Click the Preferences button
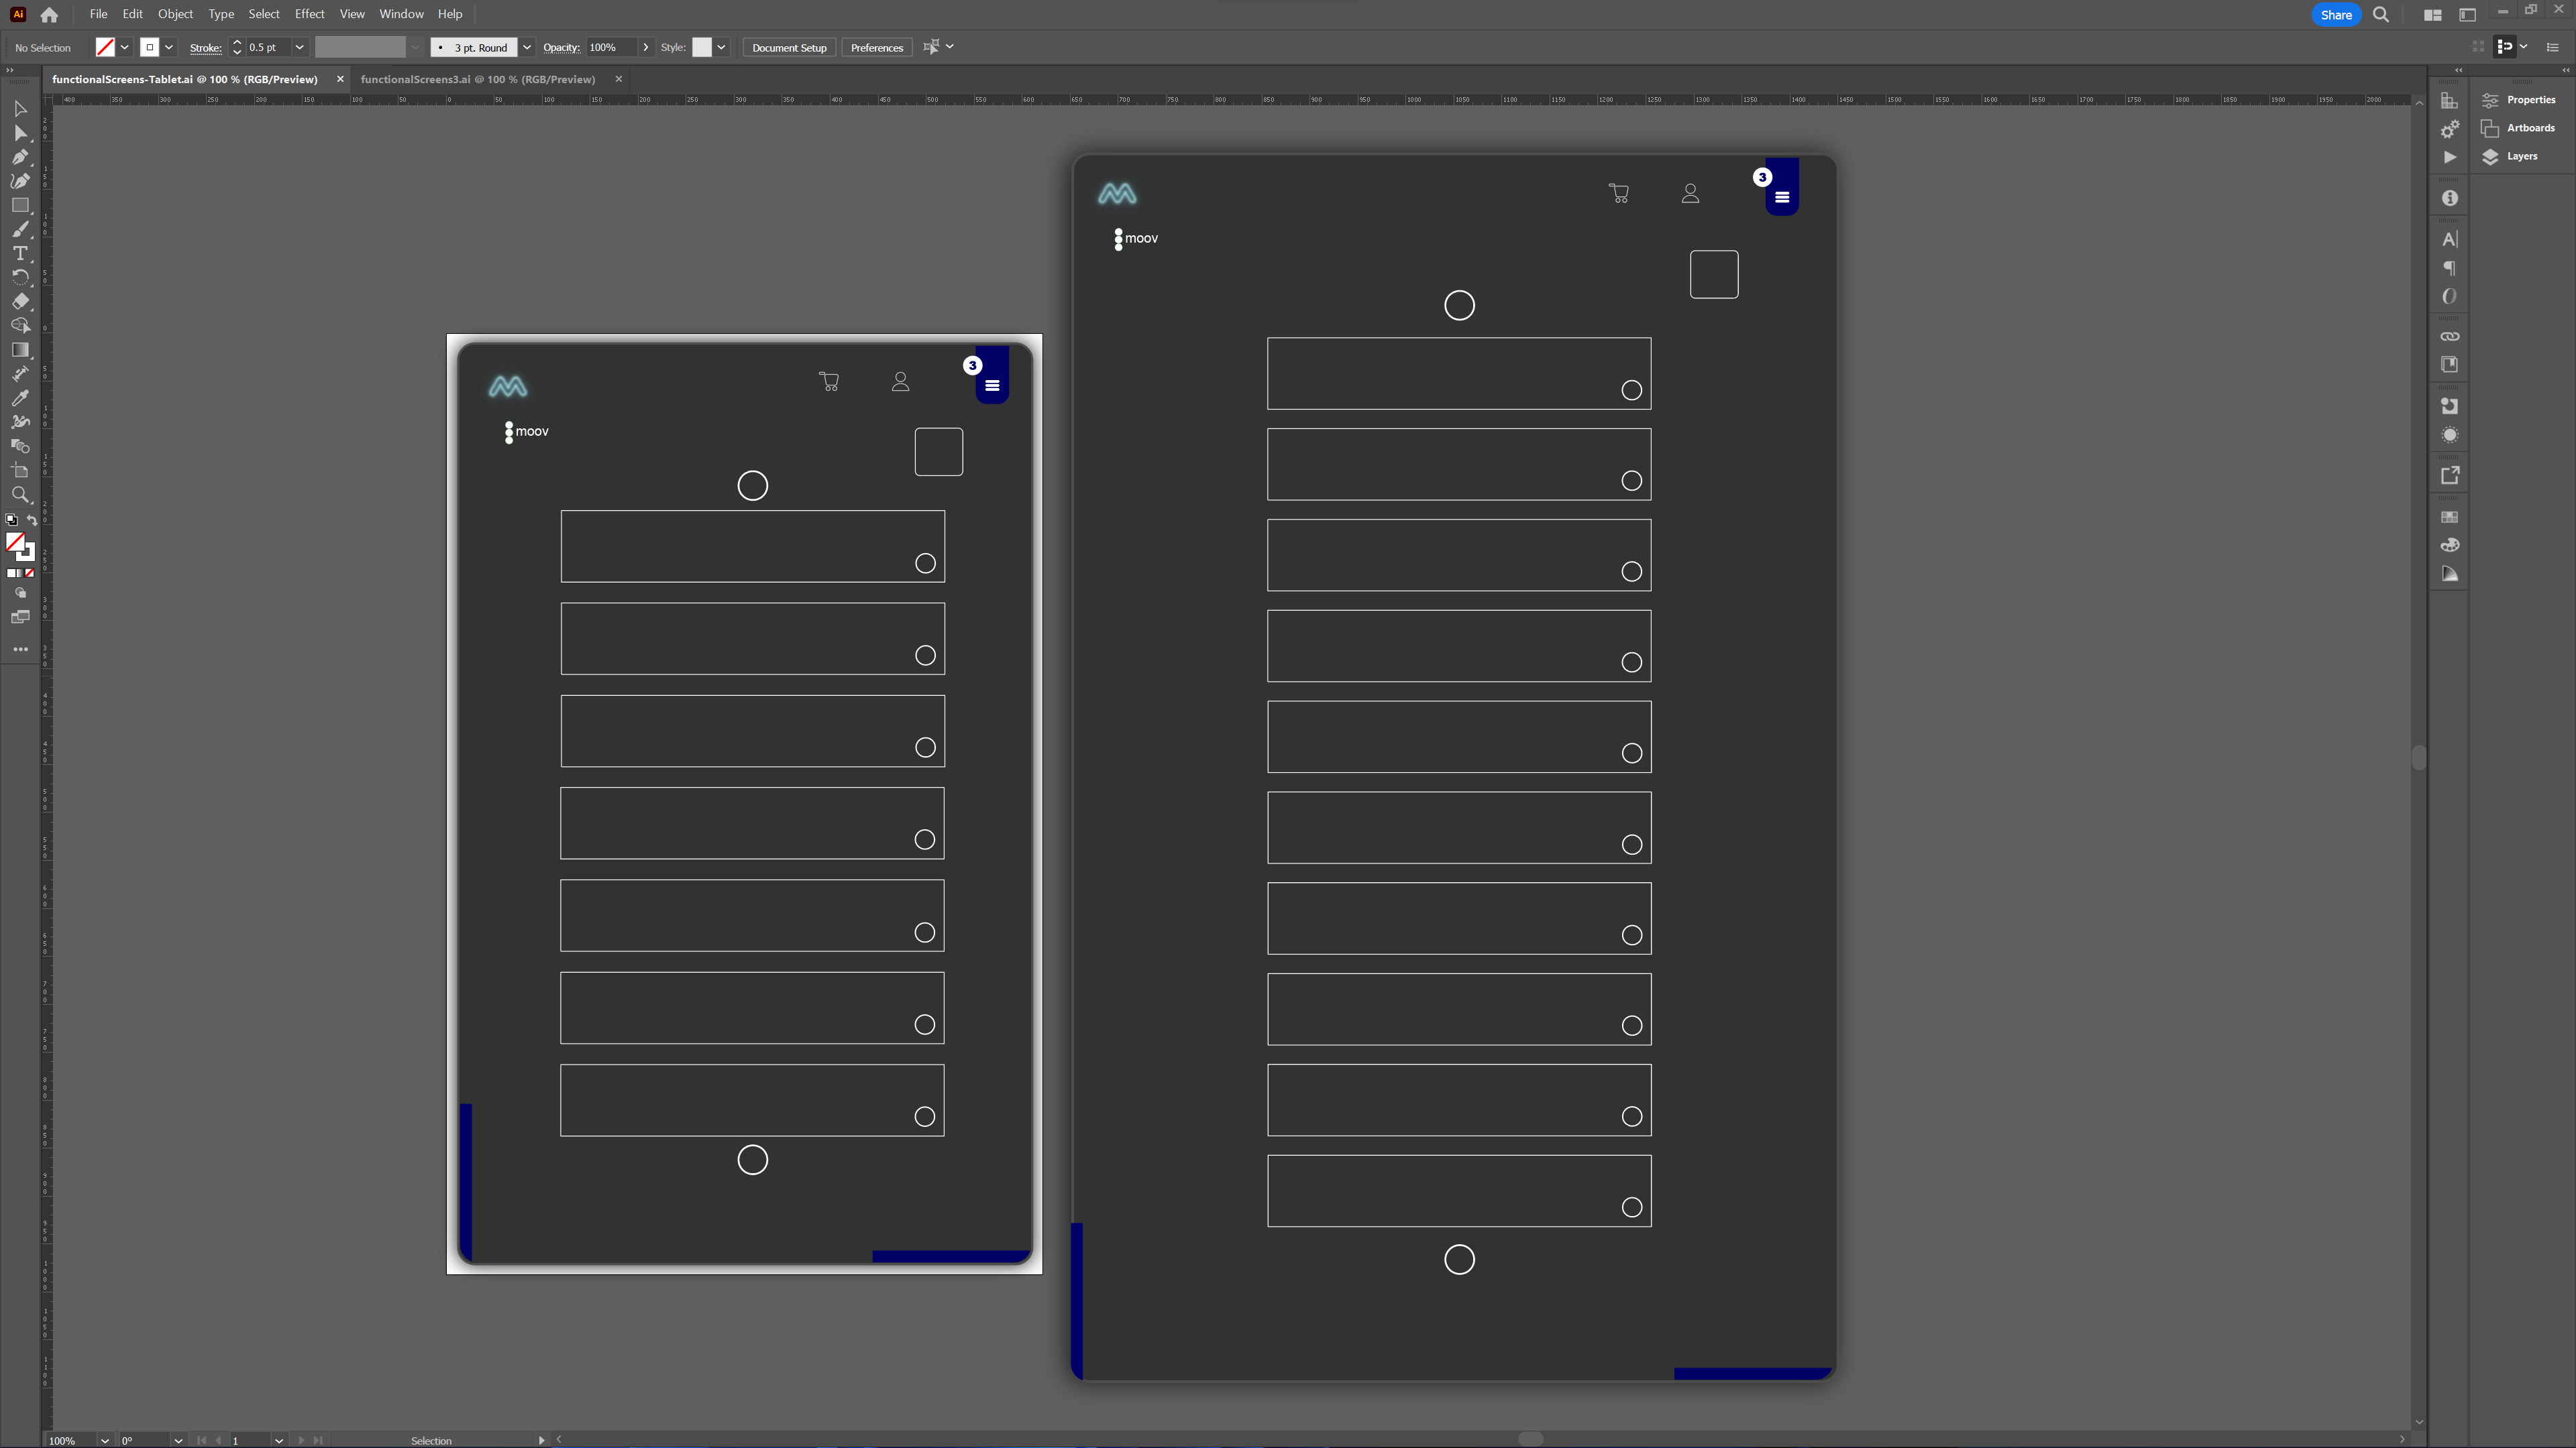Screen dimensions: 2576x1448 click(876, 47)
